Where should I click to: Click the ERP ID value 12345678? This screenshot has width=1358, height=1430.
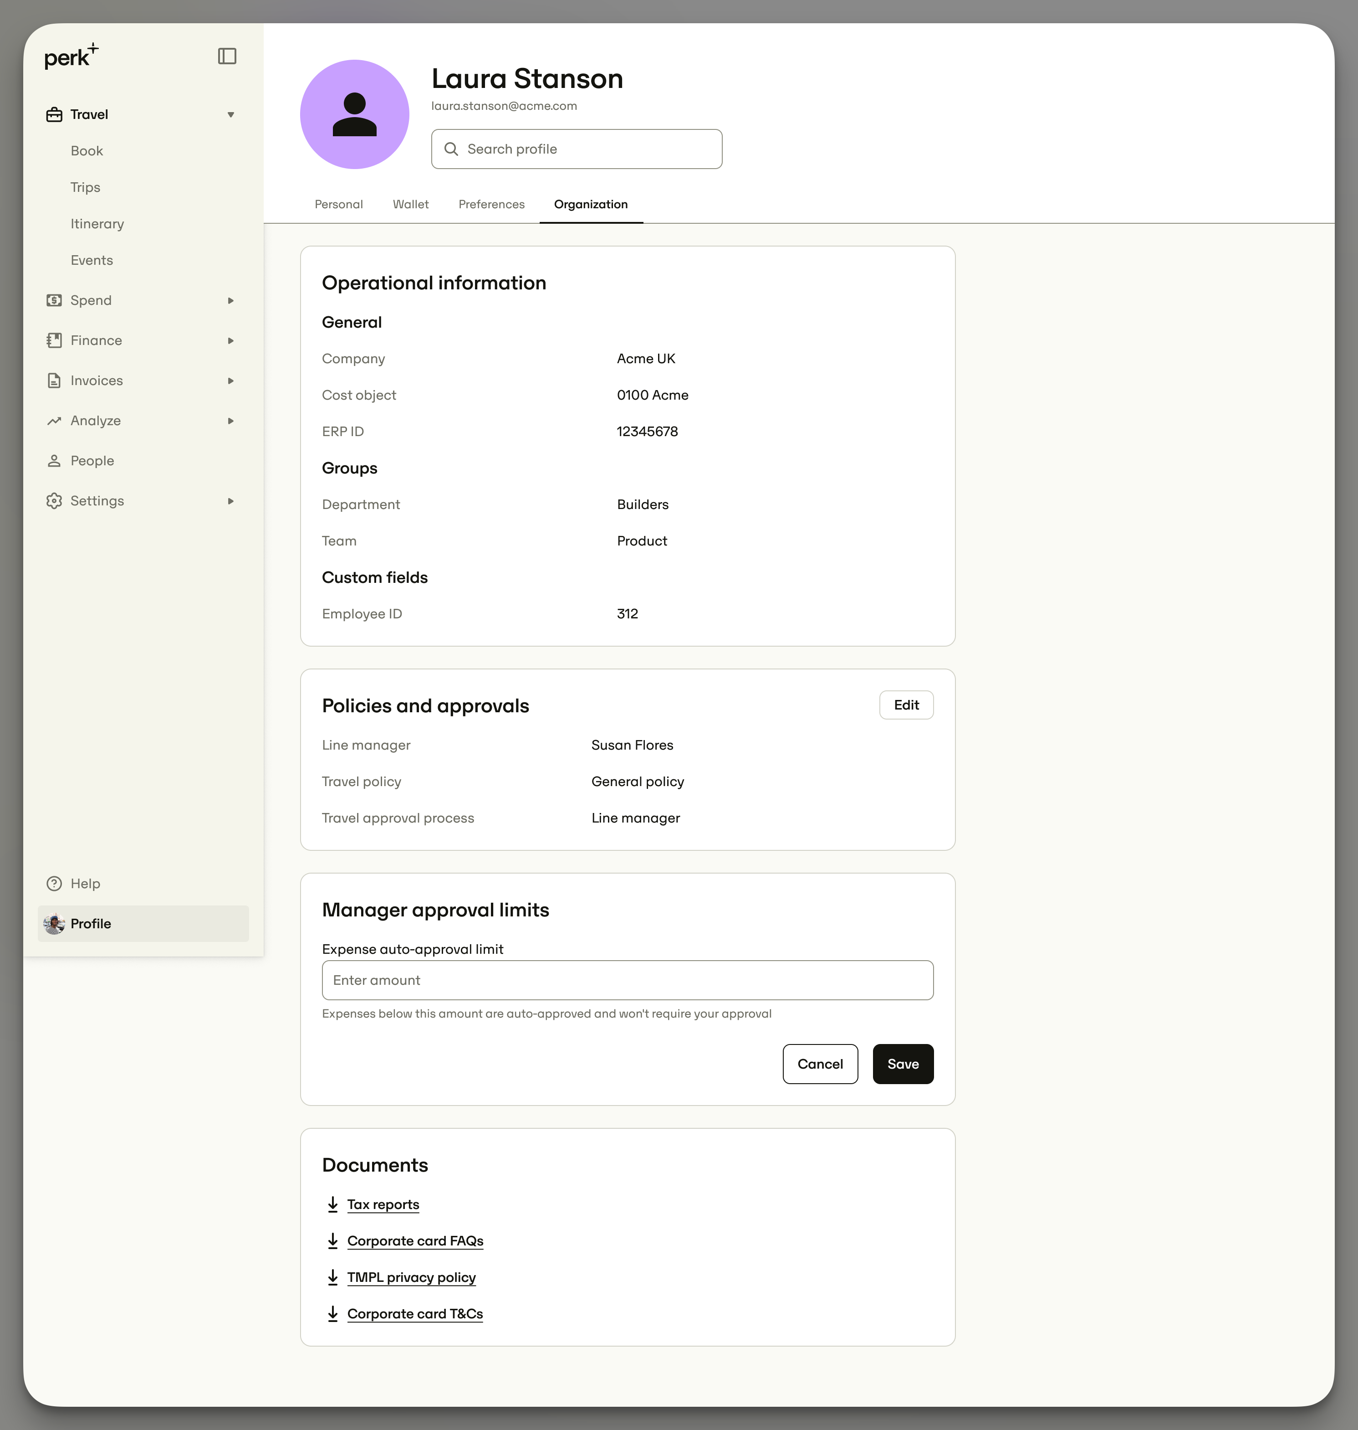pos(647,431)
